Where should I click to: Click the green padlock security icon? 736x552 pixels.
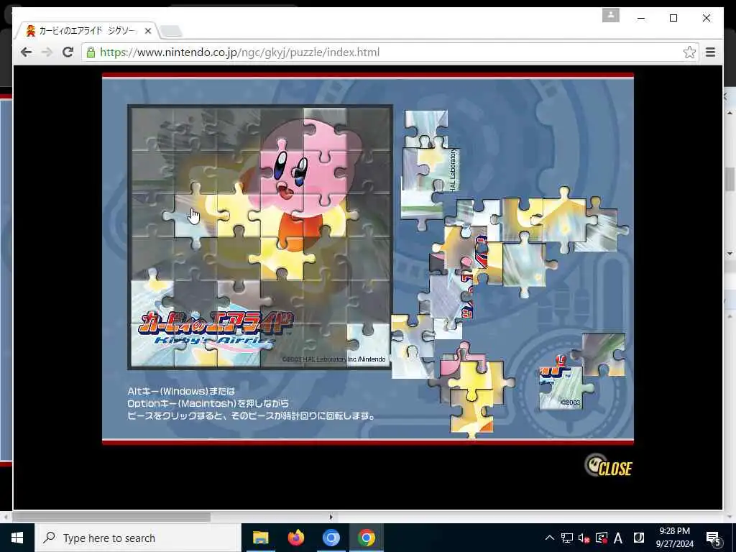point(91,52)
